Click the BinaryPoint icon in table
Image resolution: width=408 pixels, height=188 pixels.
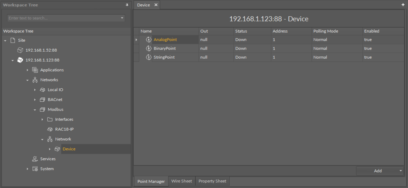(x=149, y=49)
